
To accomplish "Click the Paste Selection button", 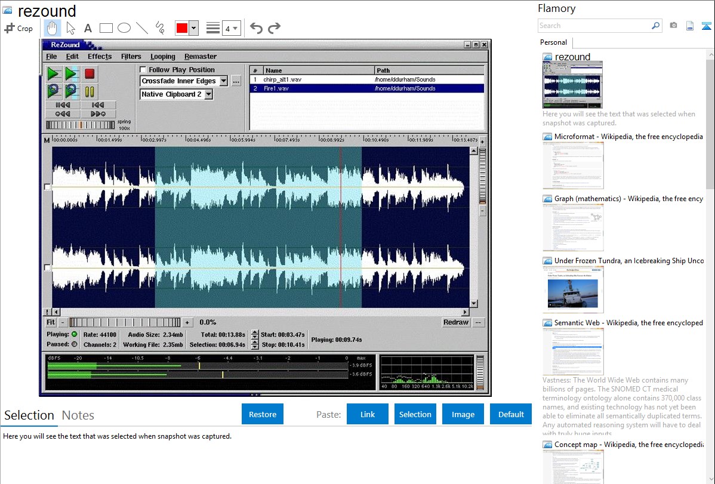I will (415, 414).
